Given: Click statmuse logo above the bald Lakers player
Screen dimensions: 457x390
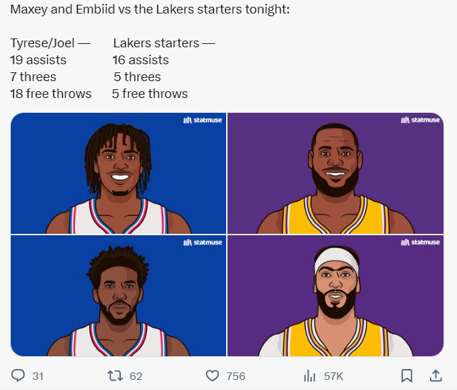Looking at the screenshot, I should click(x=420, y=120).
